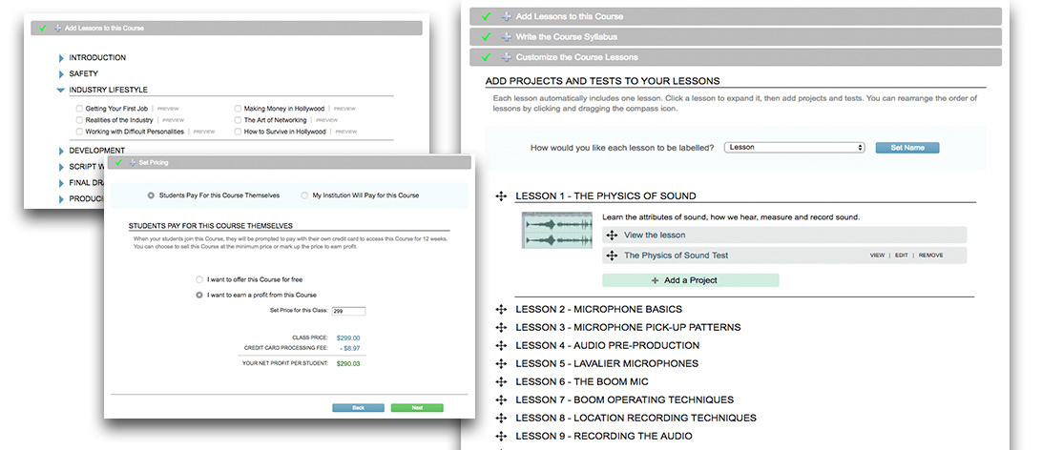1042x450 pixels.
Task: Click the Edit link for The Physics of Sound Test
Action: (901, 256)
